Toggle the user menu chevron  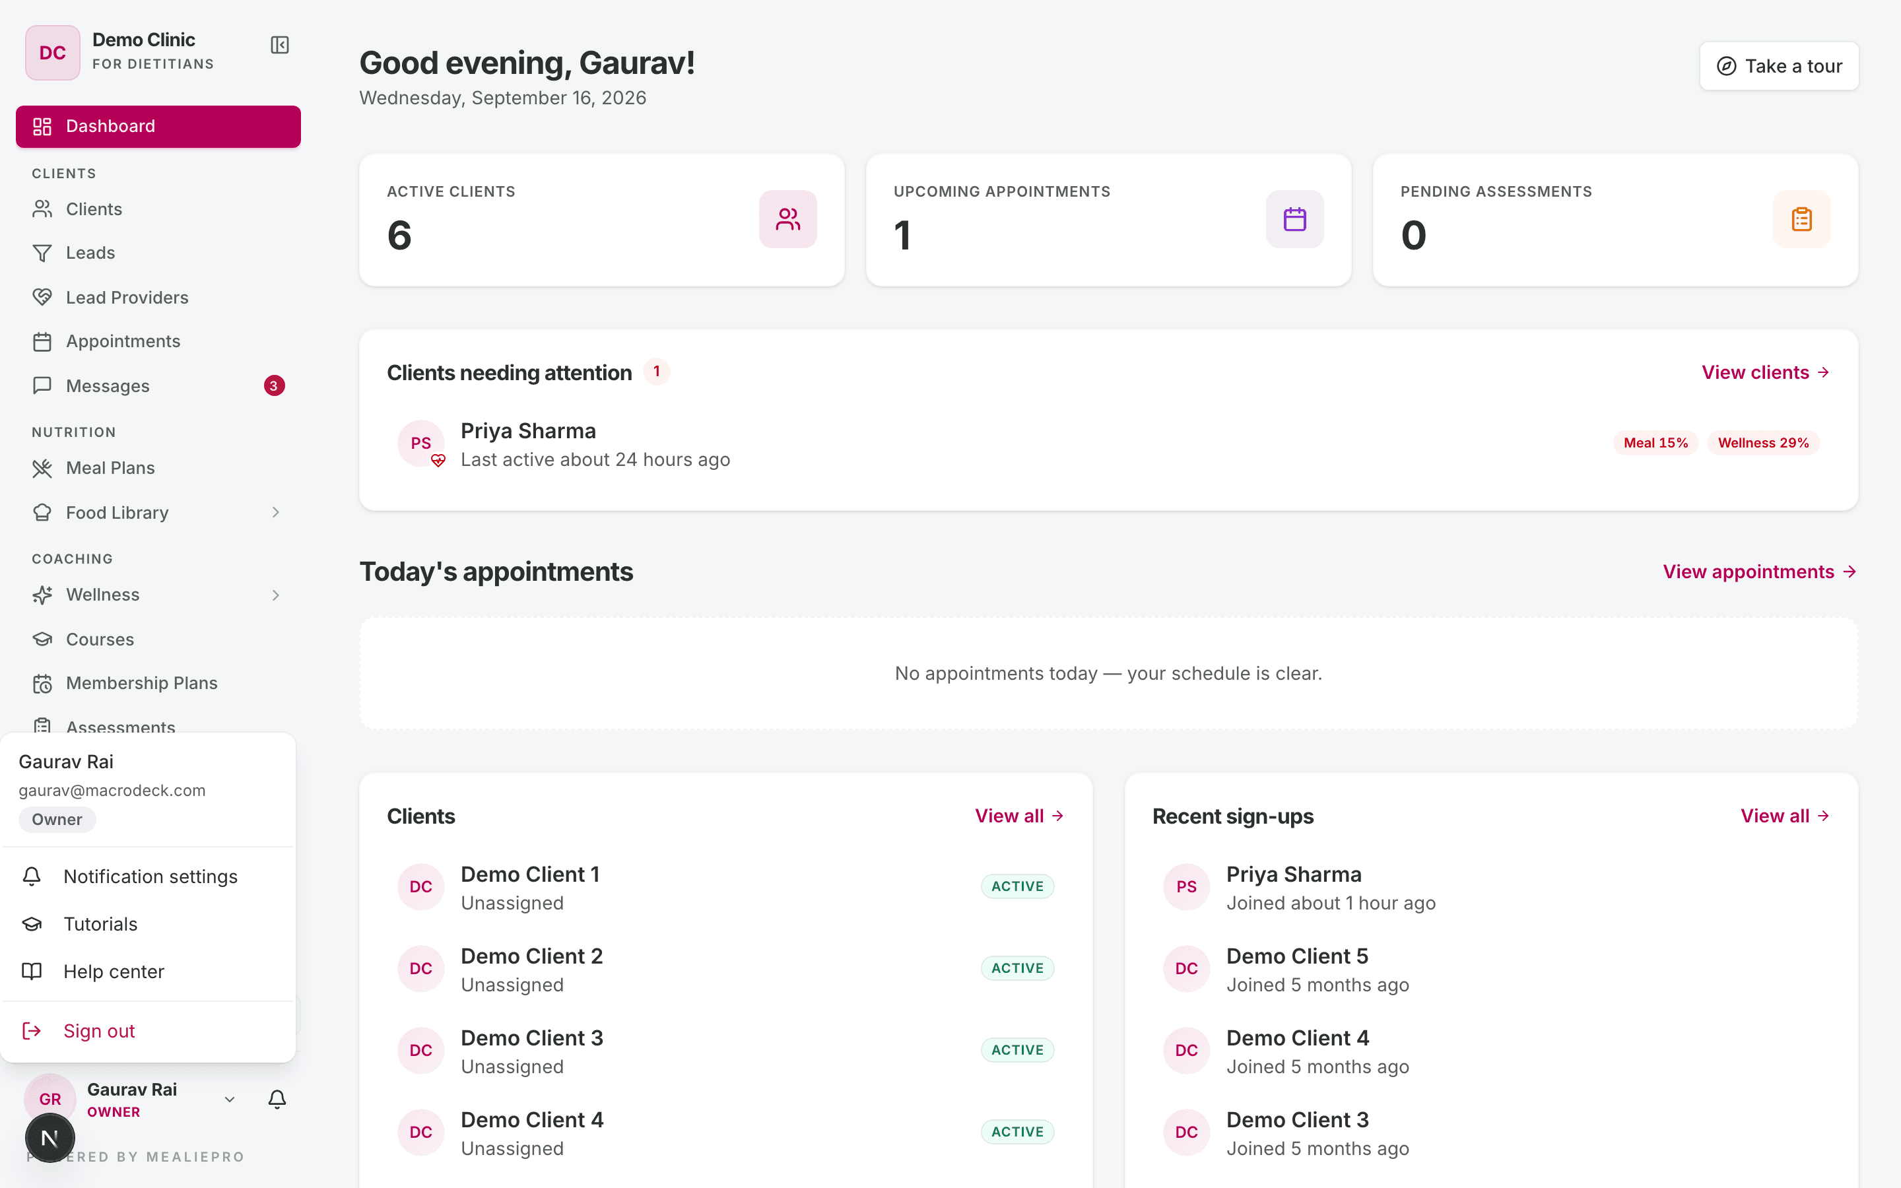pyautogui.click(x=230, y=1099)
